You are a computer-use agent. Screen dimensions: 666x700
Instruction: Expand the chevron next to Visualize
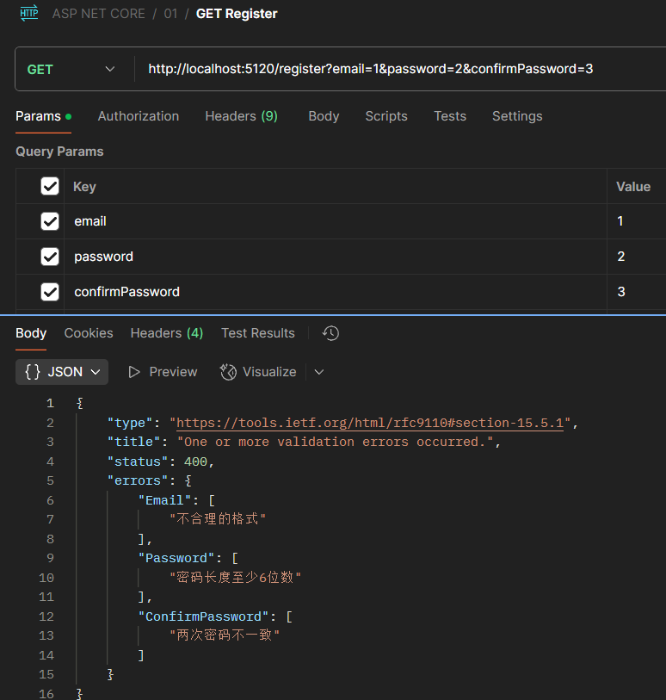(319, 372)
